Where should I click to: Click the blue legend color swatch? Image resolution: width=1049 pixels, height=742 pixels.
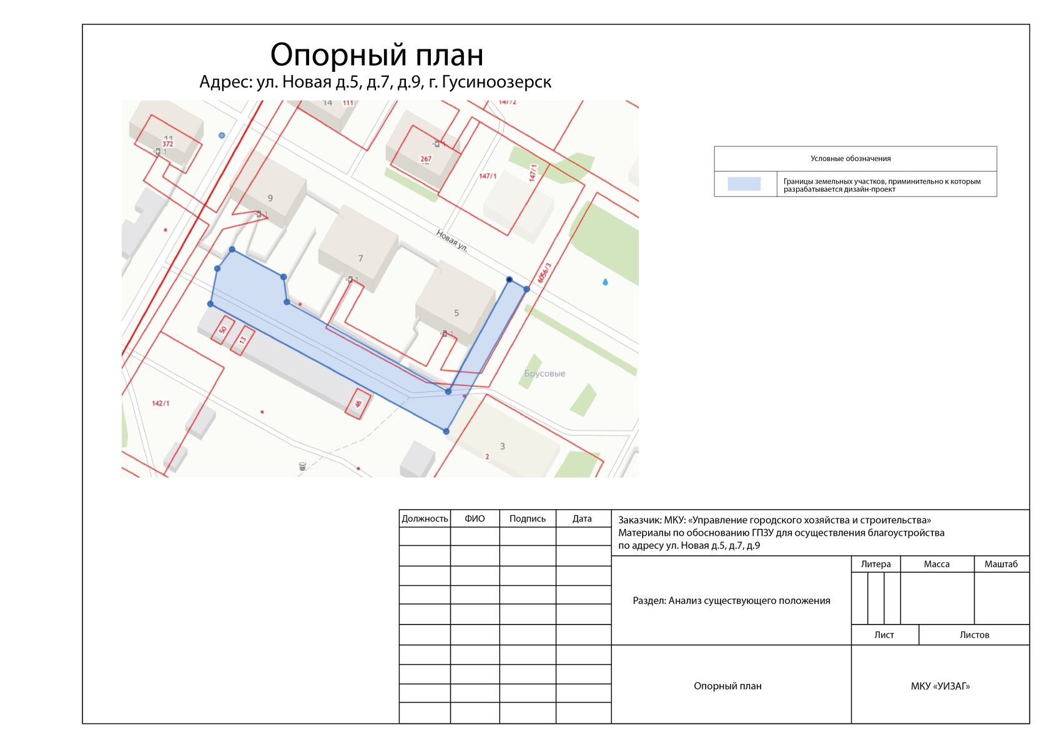(x=744, y=184)
